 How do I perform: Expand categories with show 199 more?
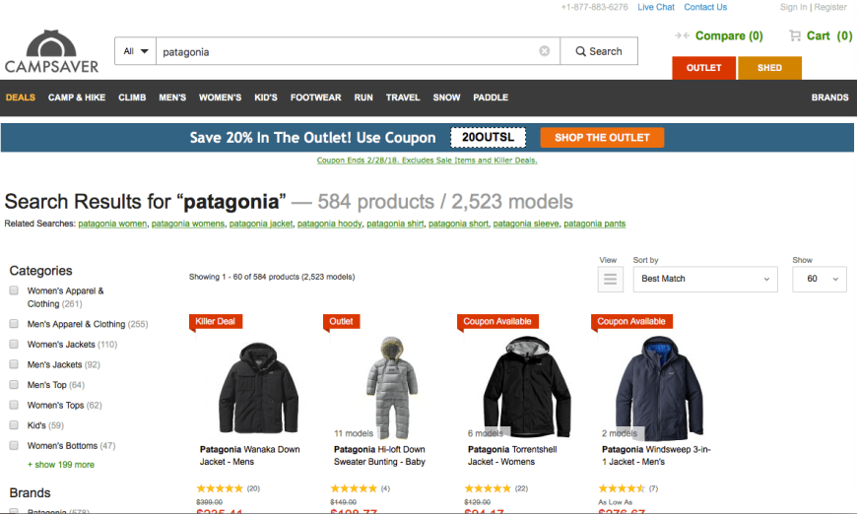pos(61,465)
